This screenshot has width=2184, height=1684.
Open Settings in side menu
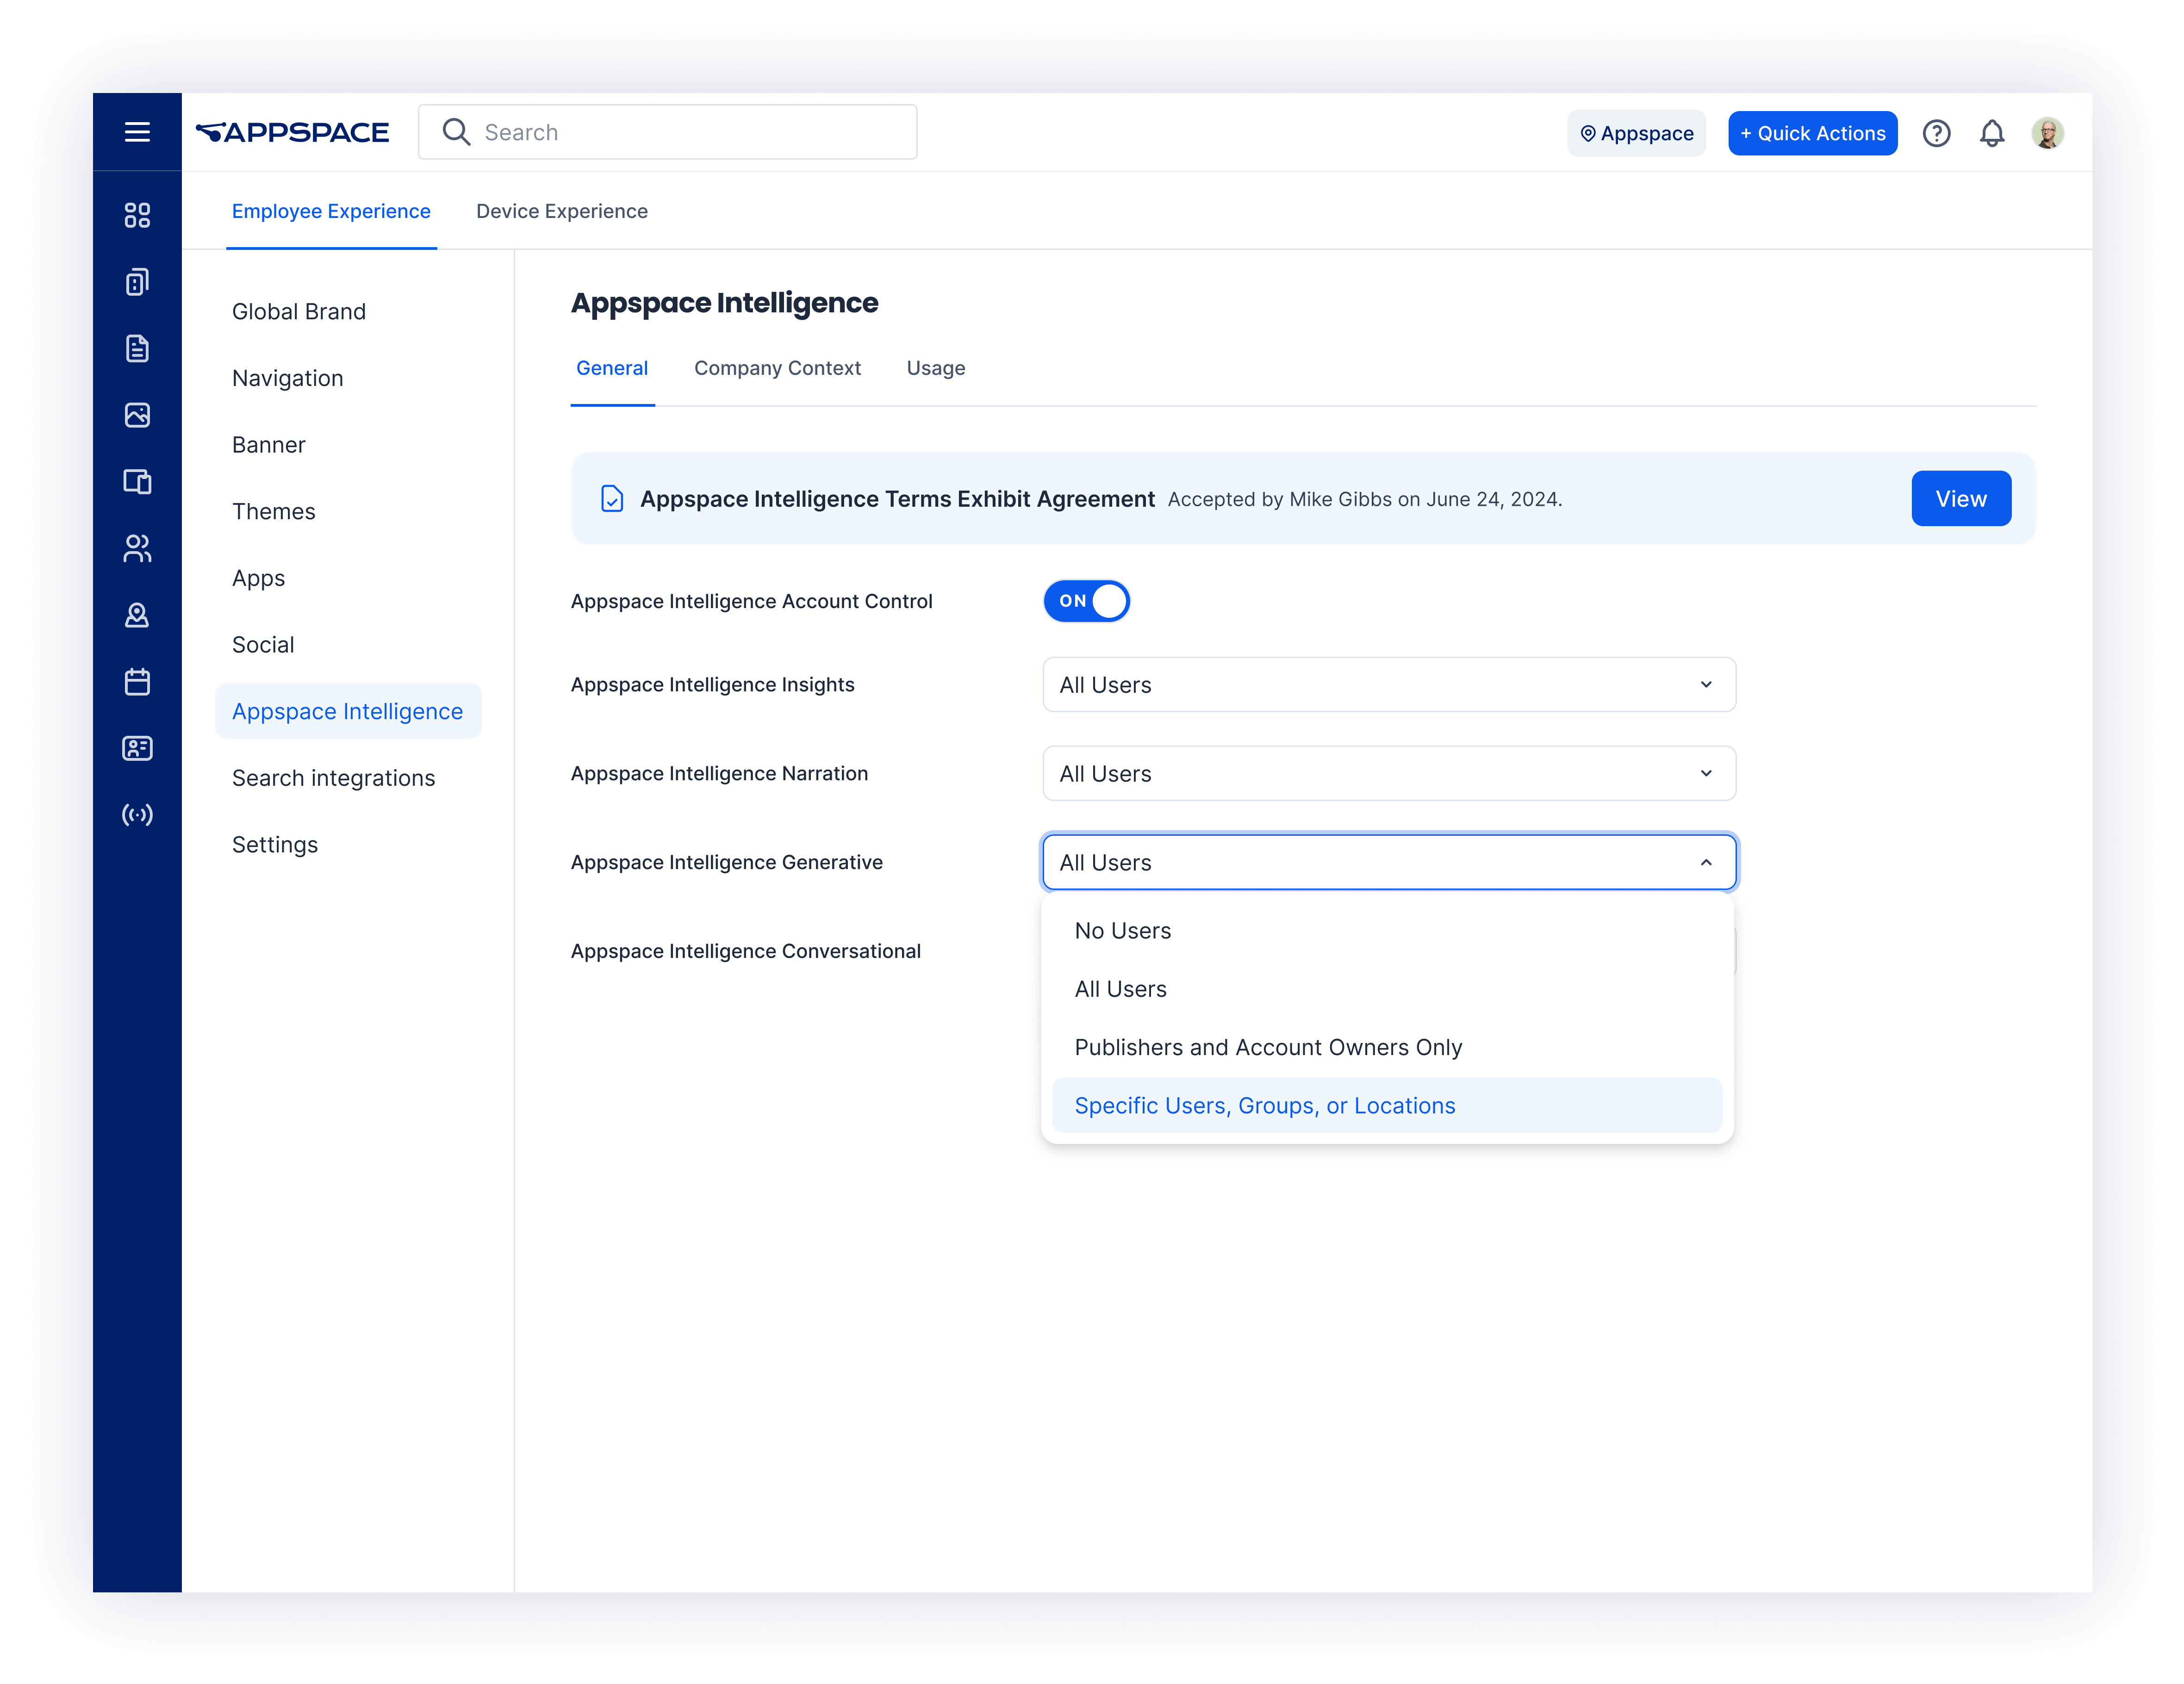[275, 845]
